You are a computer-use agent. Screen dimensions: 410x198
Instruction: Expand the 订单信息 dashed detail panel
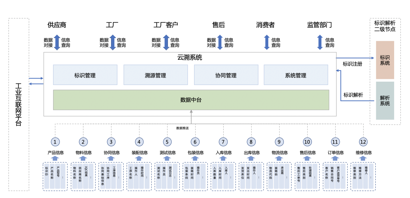click(x=335, y=176)
